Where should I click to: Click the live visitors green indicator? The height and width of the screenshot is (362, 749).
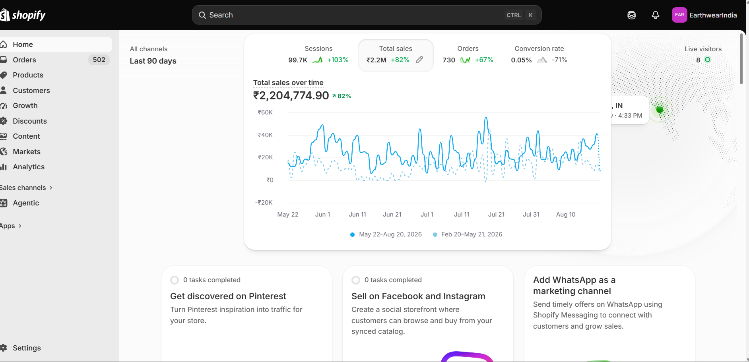click(708, 60)
